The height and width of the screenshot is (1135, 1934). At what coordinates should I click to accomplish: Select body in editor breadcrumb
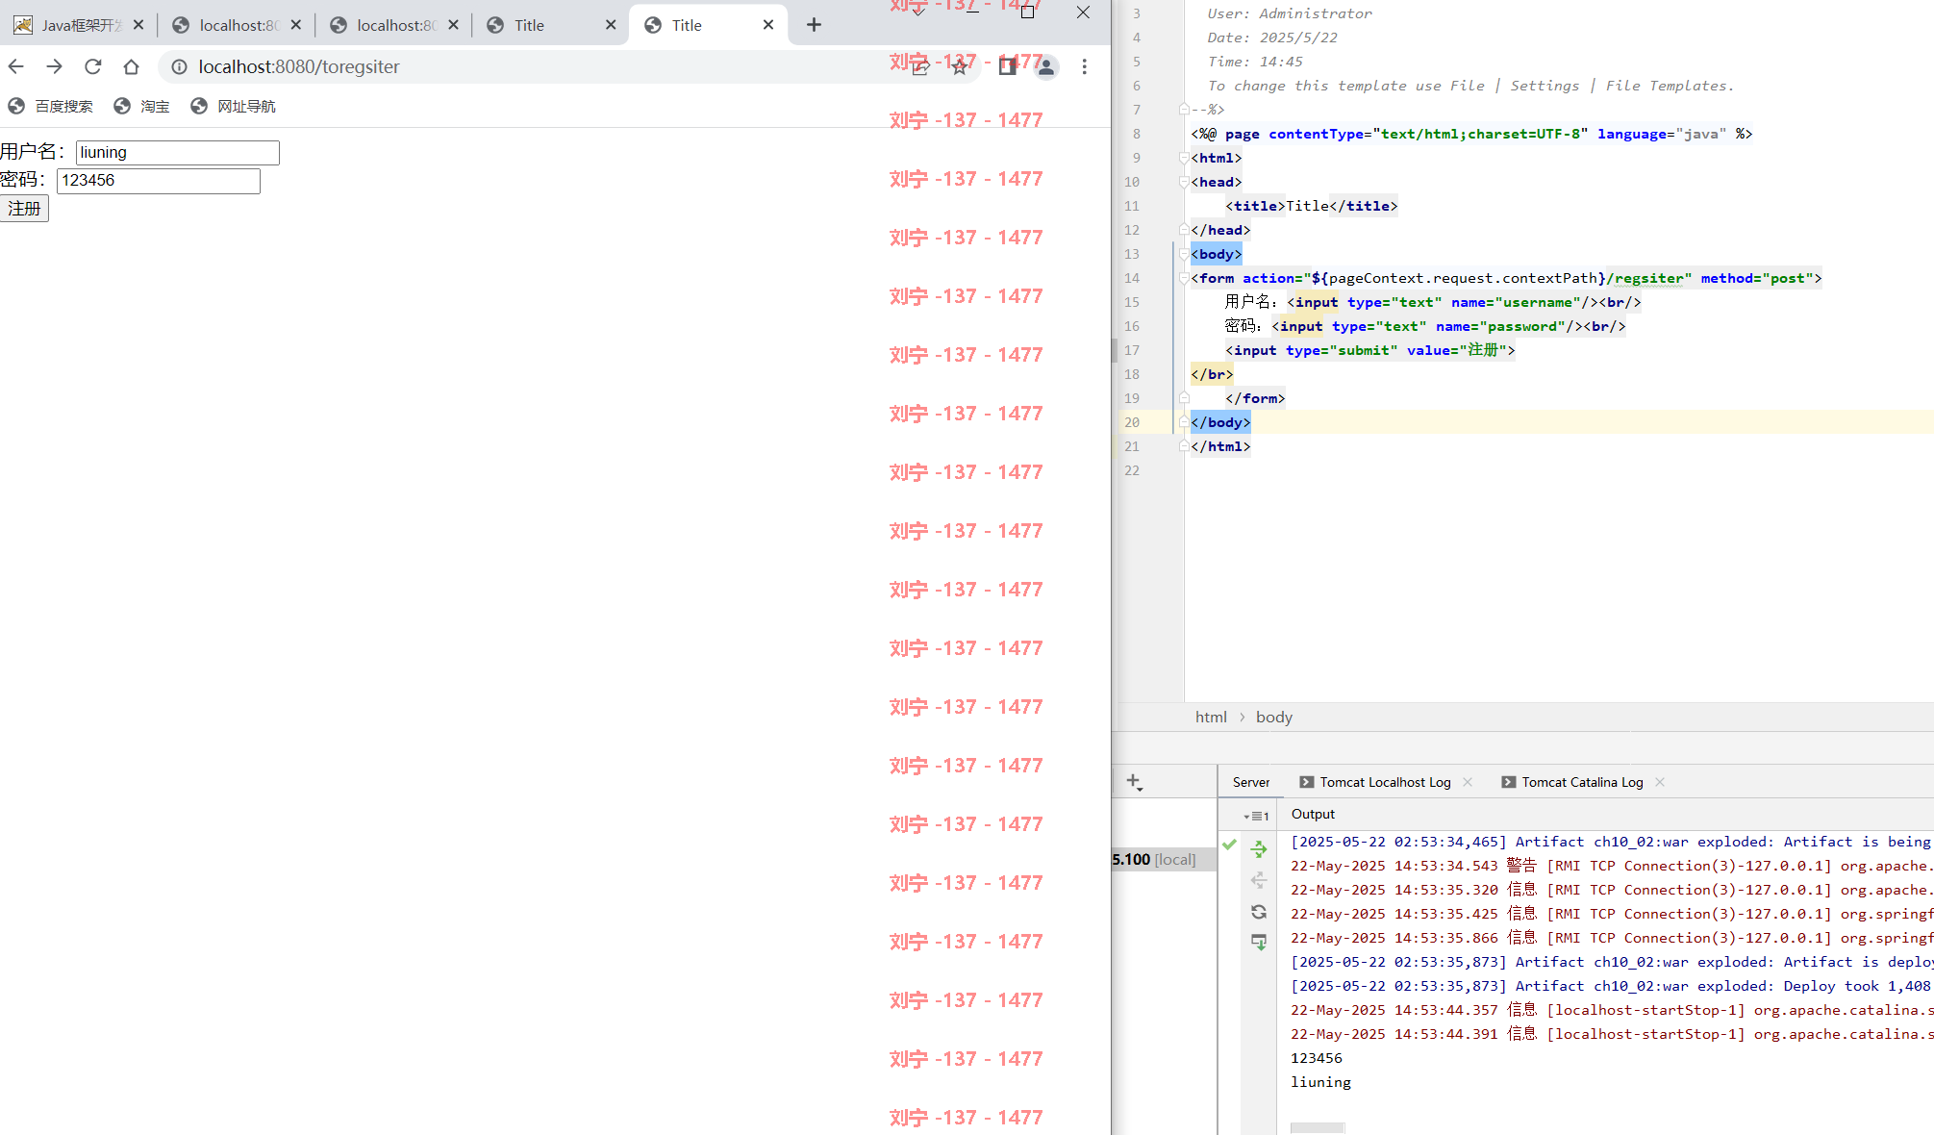[1273, 717]
